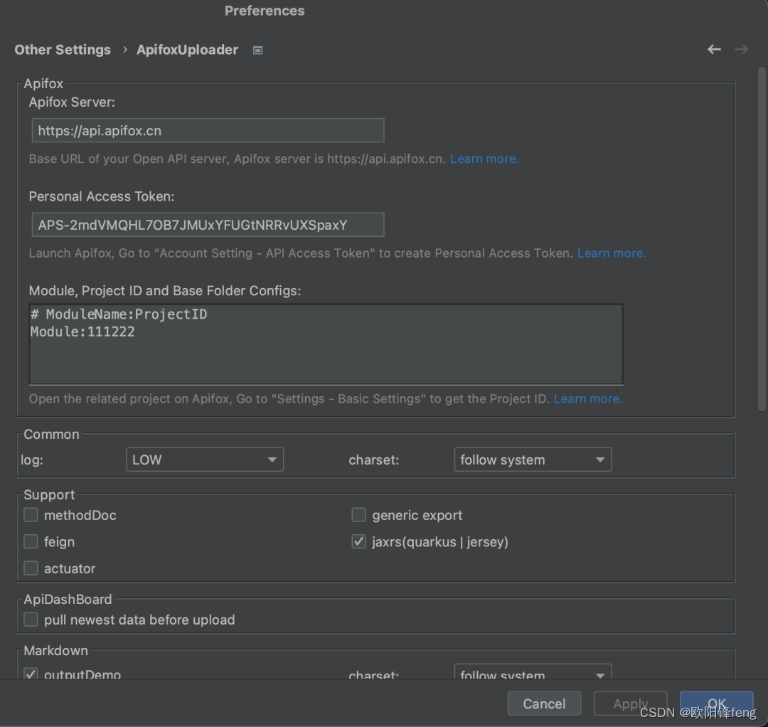The height and width of the screenshot is (727, 768).
Task: Enable the generic export checkbox
Action: [x=359, y=515]
